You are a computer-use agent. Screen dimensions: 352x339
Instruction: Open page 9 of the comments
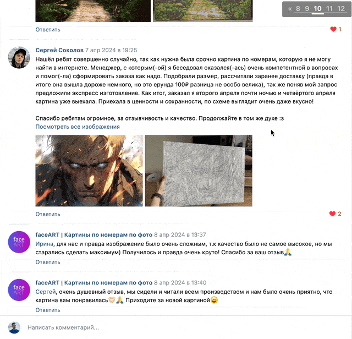coord(307,9)
